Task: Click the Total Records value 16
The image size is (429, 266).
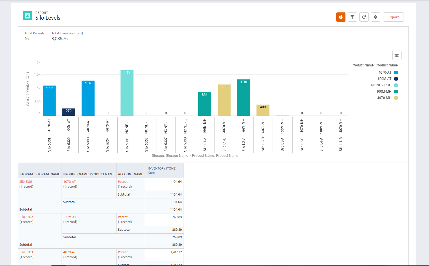Action: (x=27, y=39)
